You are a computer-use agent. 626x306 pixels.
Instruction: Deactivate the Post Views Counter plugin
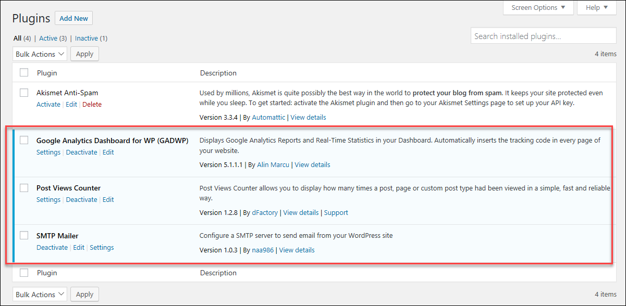coord(81,199)
